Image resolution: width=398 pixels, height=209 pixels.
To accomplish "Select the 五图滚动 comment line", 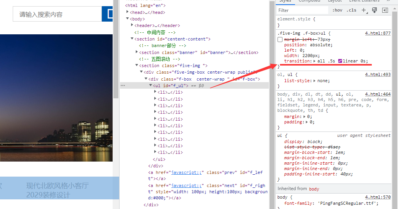I will pos(159,59).
